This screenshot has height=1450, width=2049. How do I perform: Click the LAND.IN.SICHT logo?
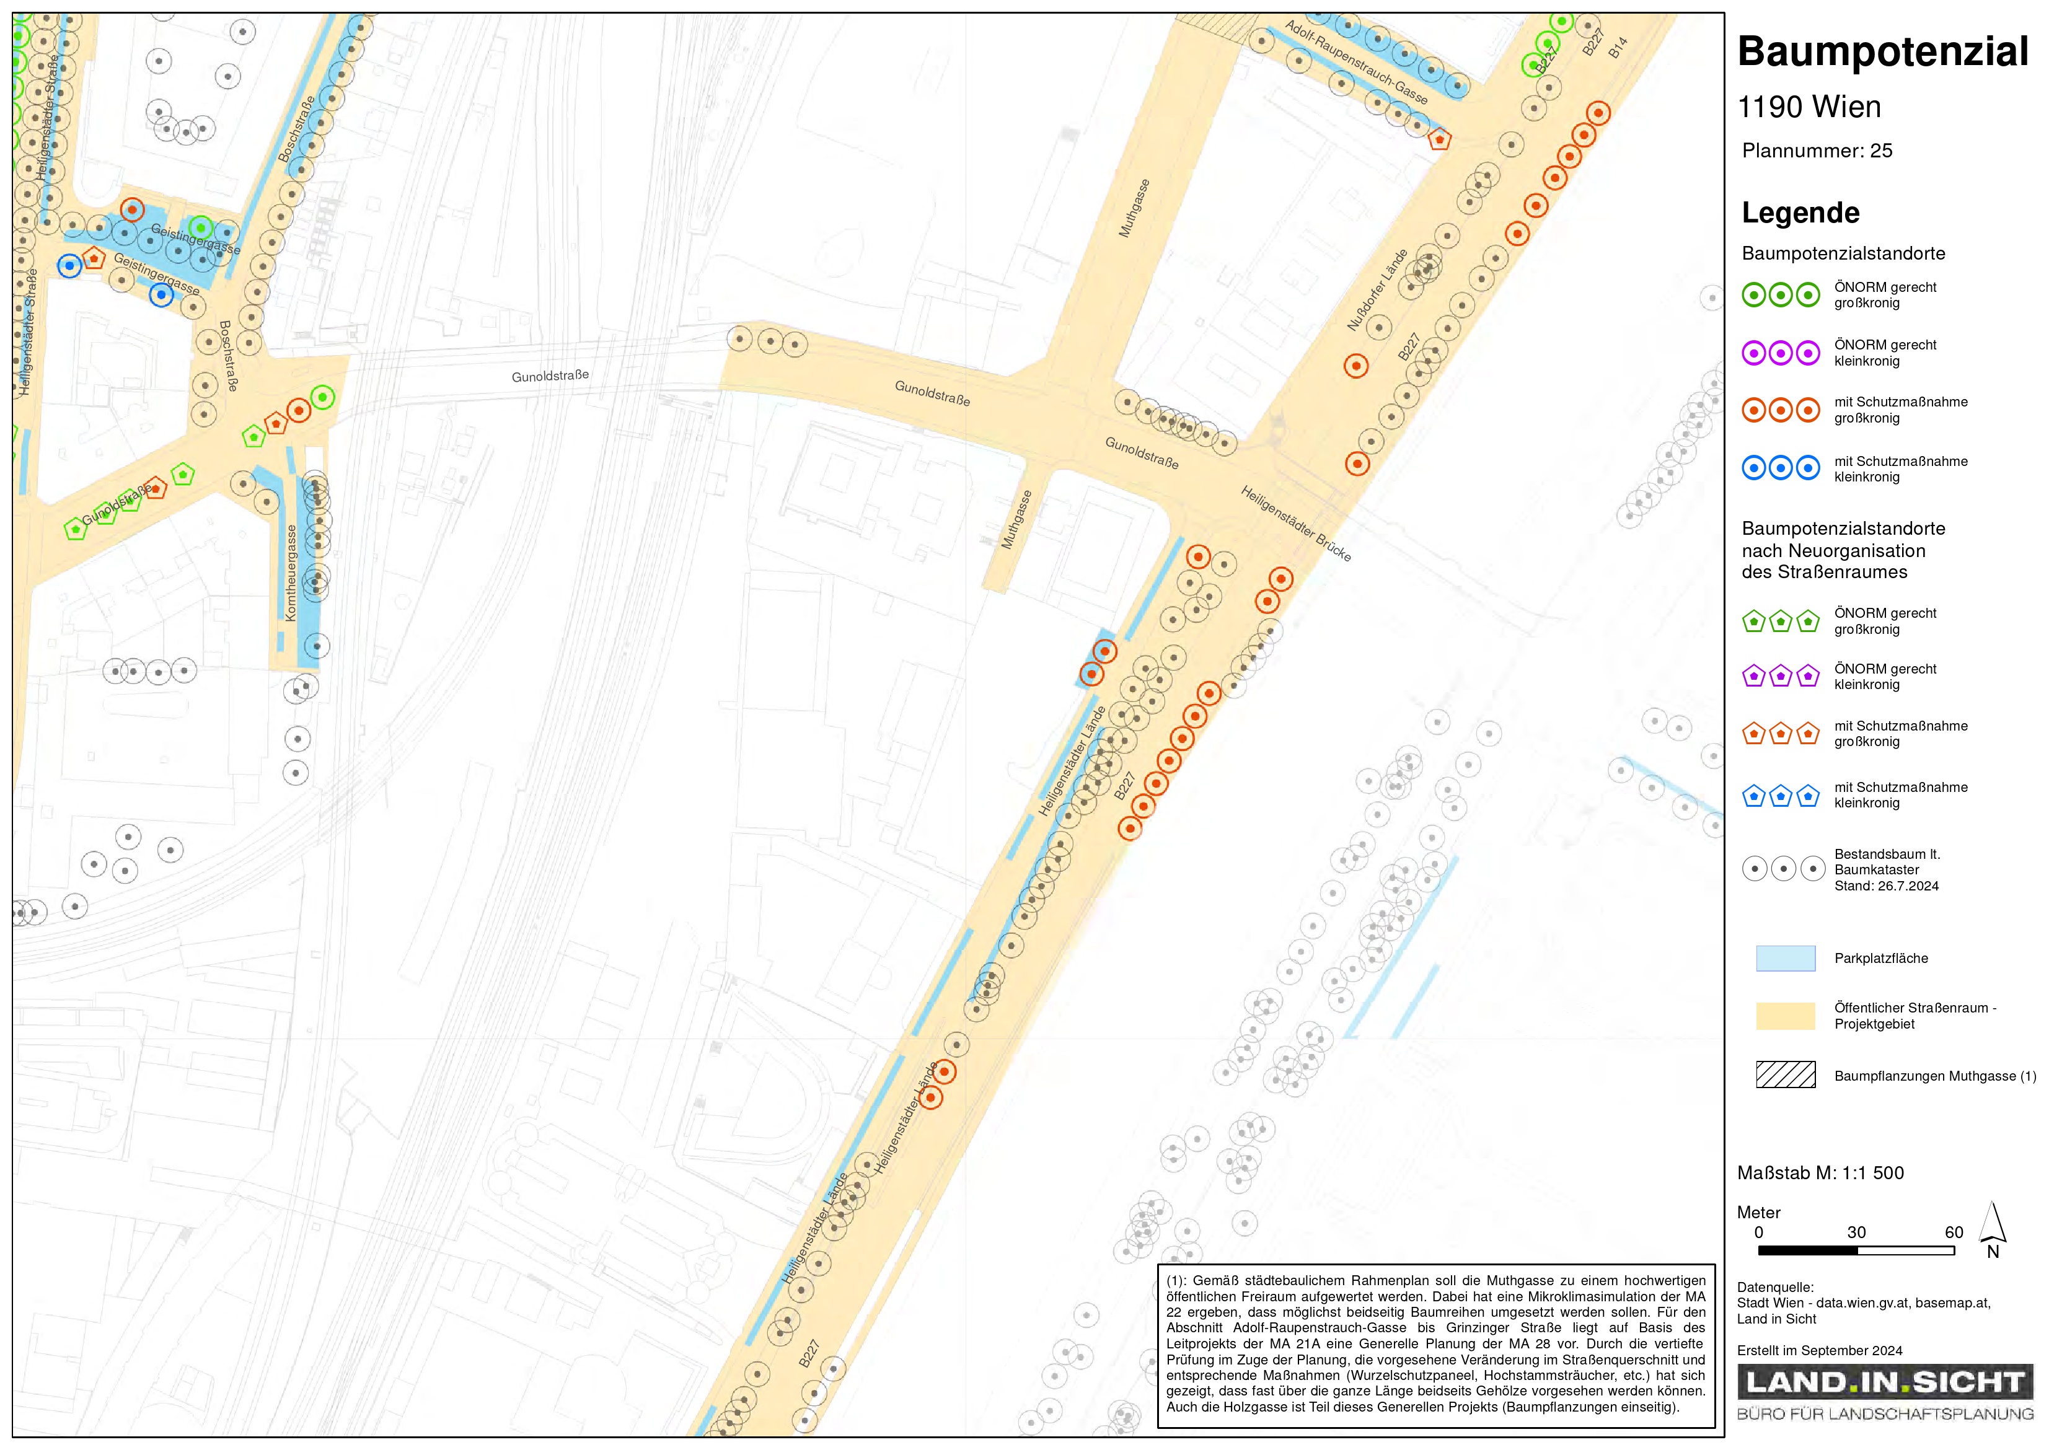pos(1884,1382)
